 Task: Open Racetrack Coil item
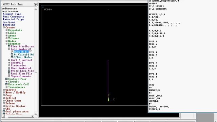(x=19, y=84)
